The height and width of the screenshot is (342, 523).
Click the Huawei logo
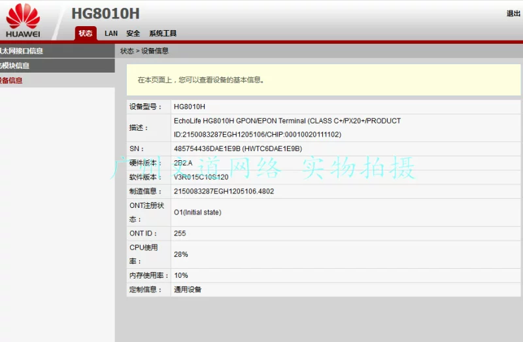point(23,21)
